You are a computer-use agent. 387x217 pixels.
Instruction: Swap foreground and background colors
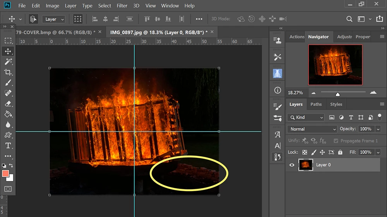11,165
